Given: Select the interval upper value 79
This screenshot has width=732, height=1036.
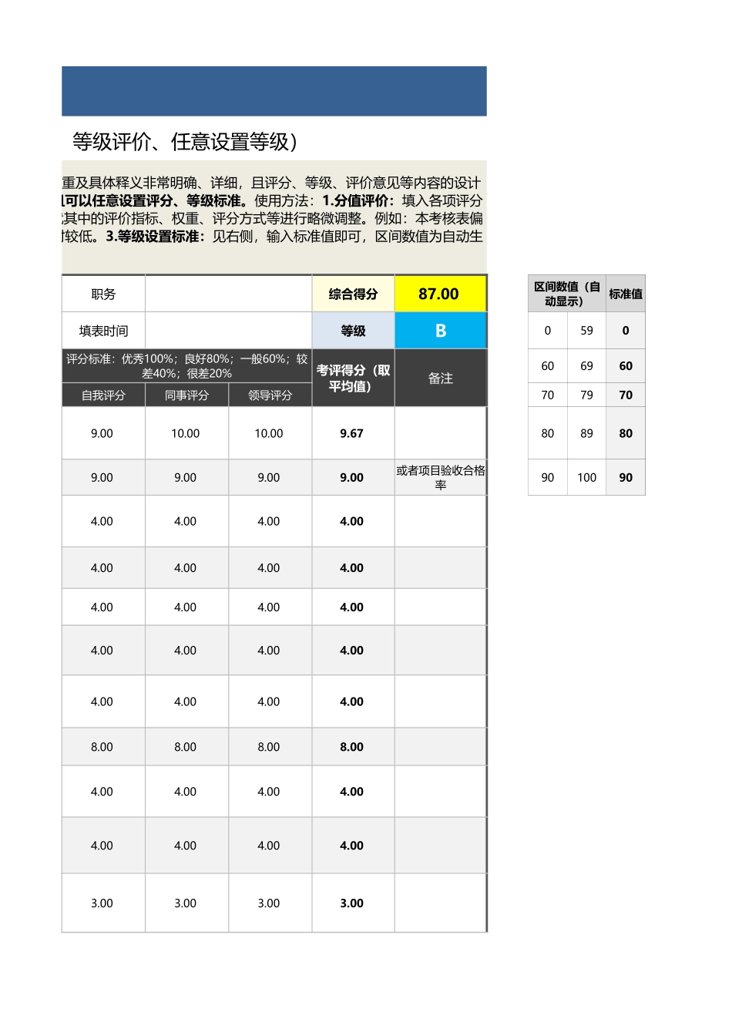Looking at the screenshot, I should point(587,395).
